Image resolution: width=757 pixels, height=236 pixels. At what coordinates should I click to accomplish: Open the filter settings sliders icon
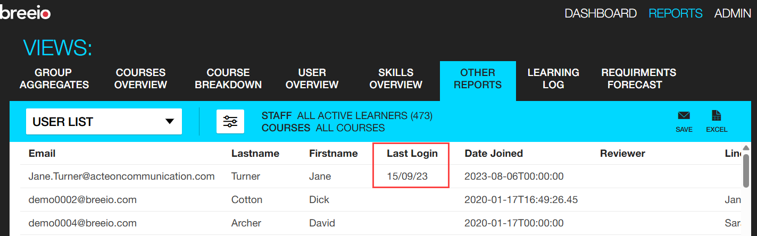click(230, 121)
